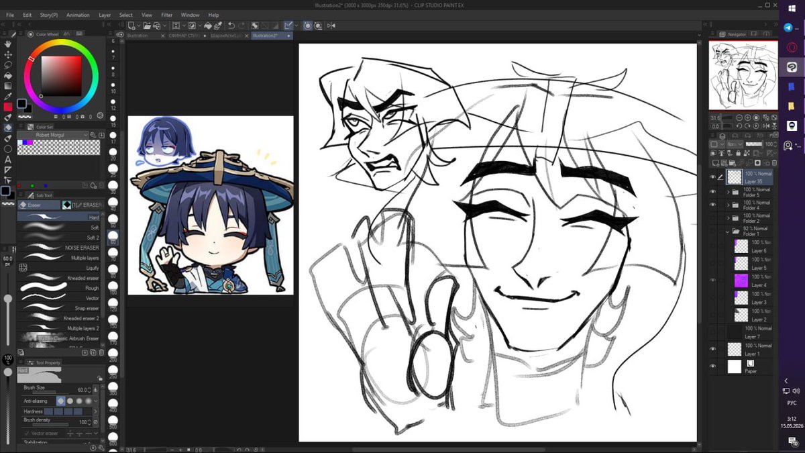Choose the NOISE ERASER sub tool
This screenshot has width=805, height=453.
tap(59, 248)
